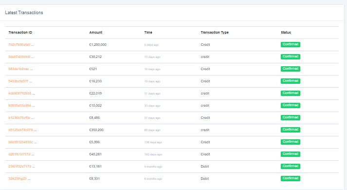Screen dimensions: 347x190
Task: Select the €8,486 amount cell
Action: [x=94, y=118]
